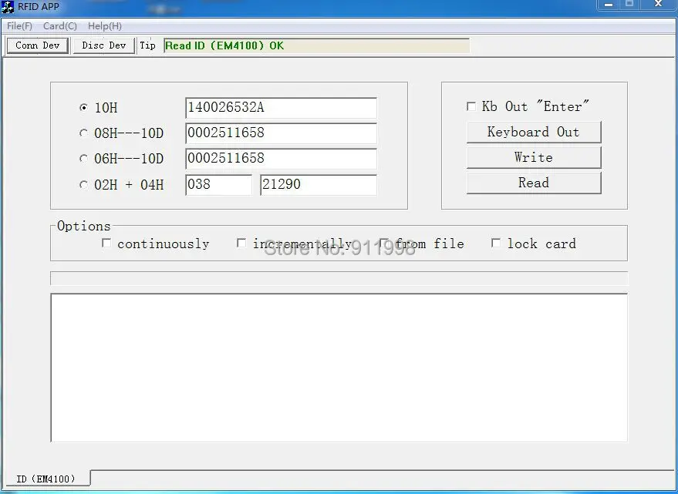Enable the lock card option
The image size is (678, 494).
495,243
